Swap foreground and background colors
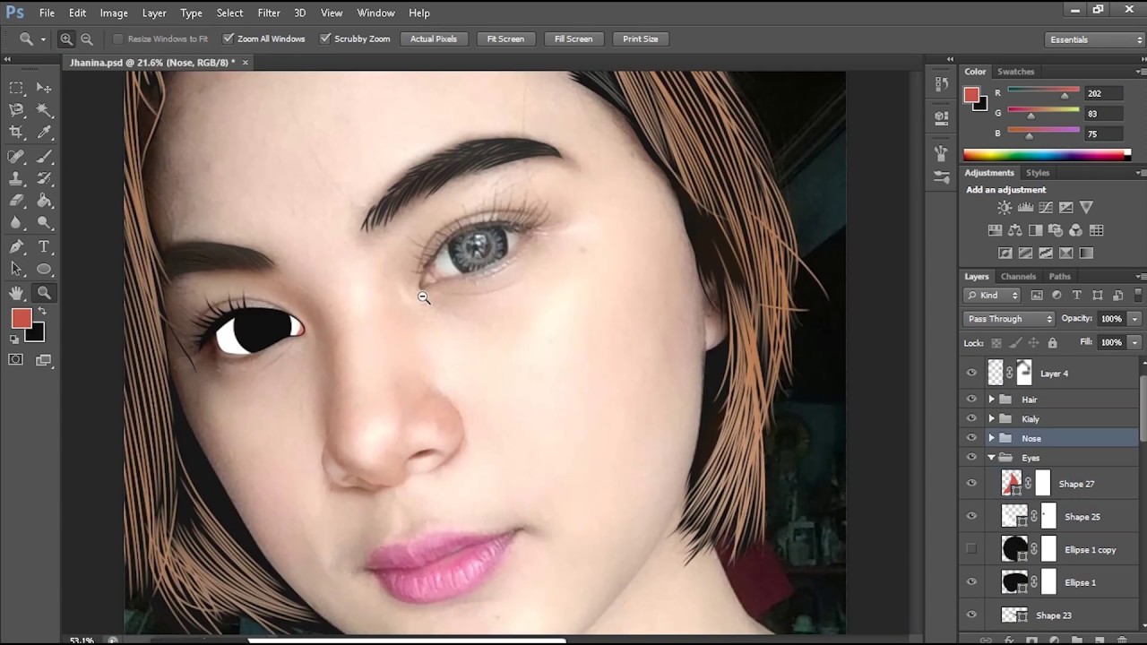Image resolution: width=1147 pixels, height=645 pixels. 41,311
